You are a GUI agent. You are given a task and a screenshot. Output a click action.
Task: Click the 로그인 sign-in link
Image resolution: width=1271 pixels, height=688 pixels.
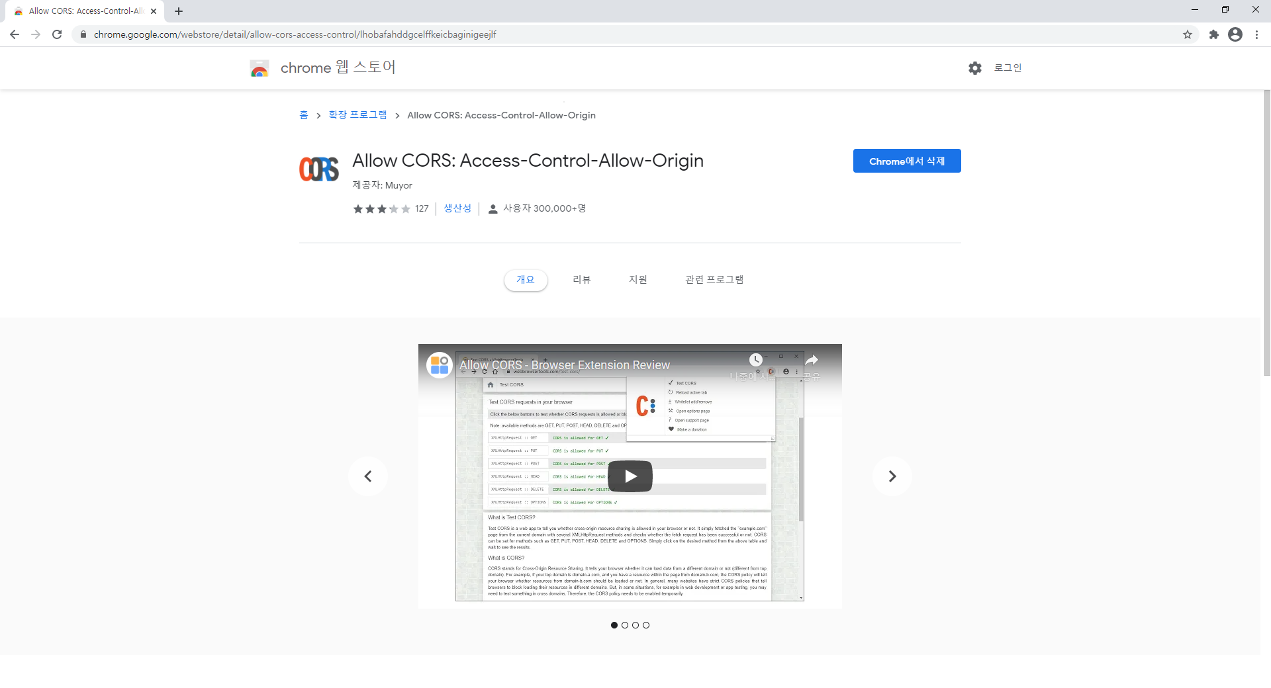point(1008,67)
